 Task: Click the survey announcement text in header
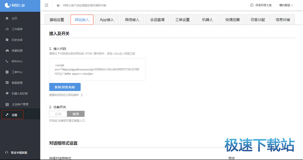(85, 5)
